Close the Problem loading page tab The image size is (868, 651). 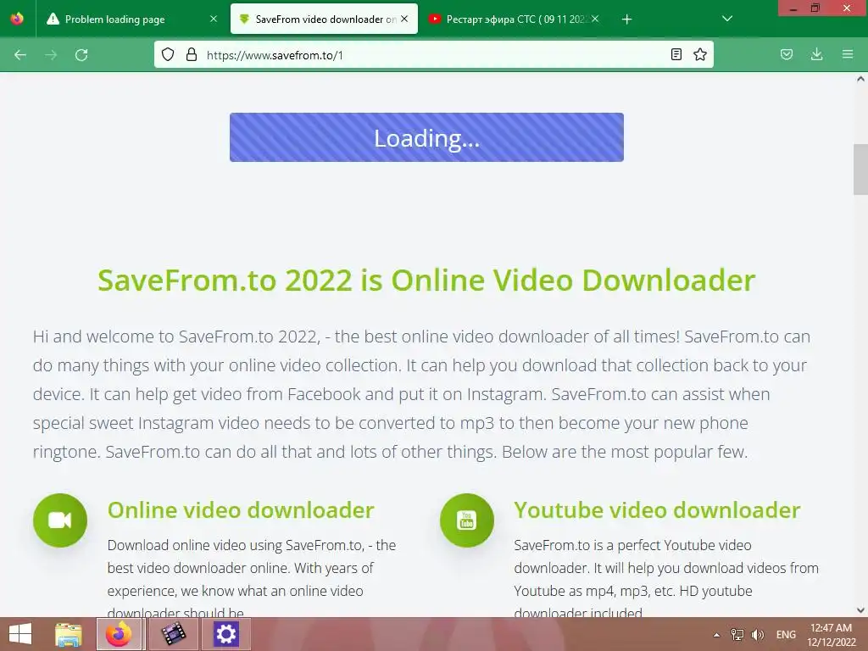tap(214, 19)
